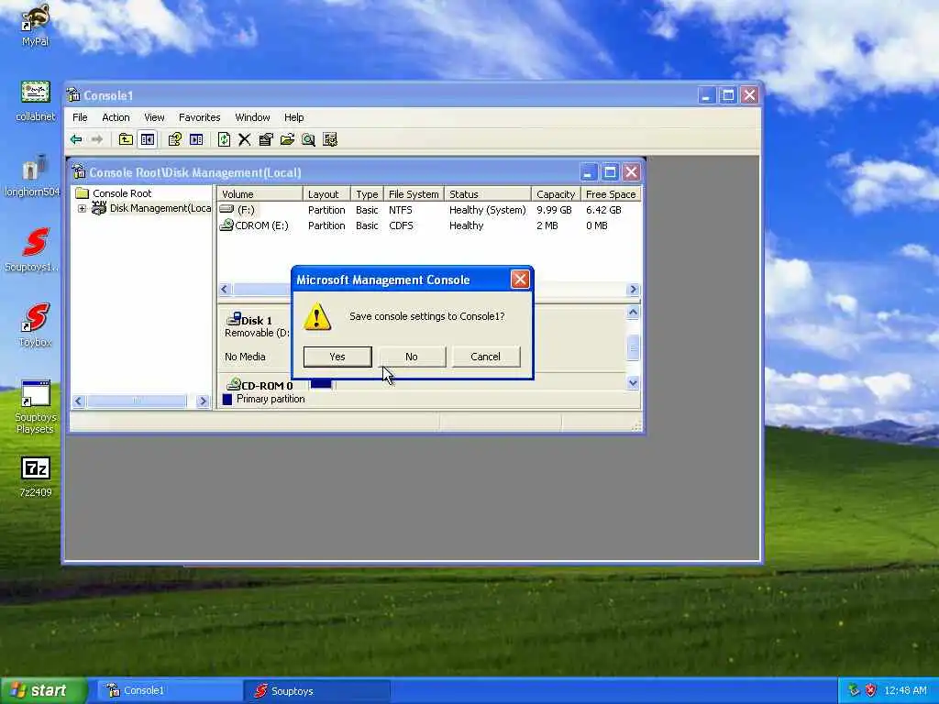Click the open folder icon in toolbar

click(x=287, y=139)
